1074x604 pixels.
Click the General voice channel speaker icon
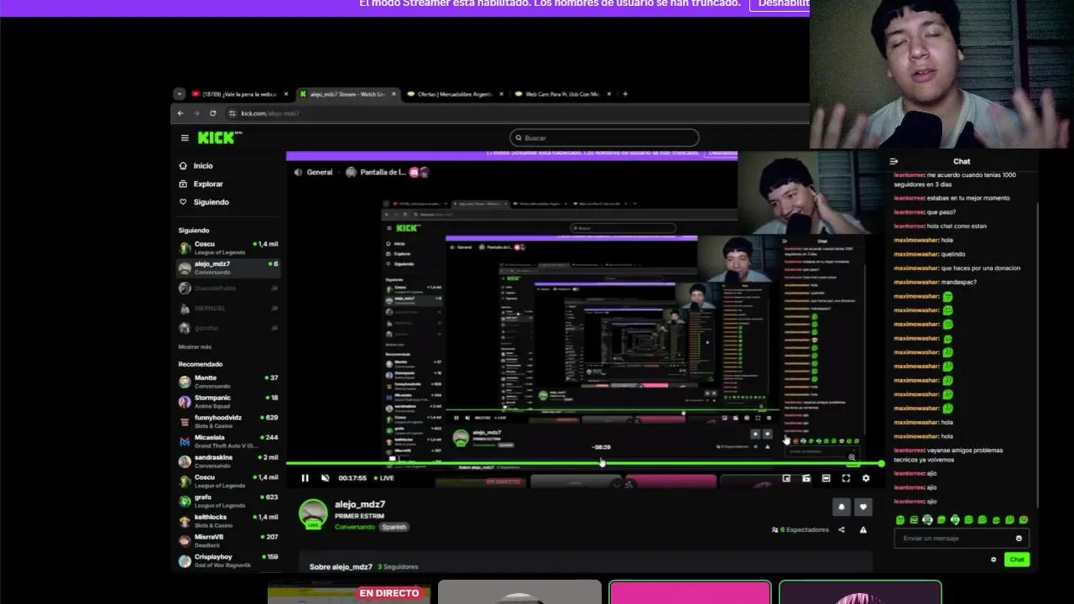click(x=298, y=172)
